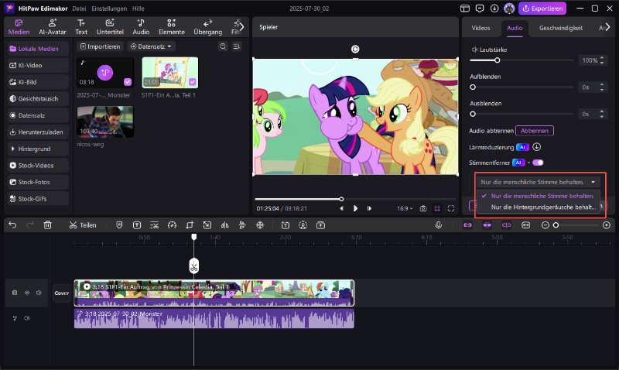619x370 pixels.
Task: Select Gesichtstausch in sidebar
Action: [38, 98]
